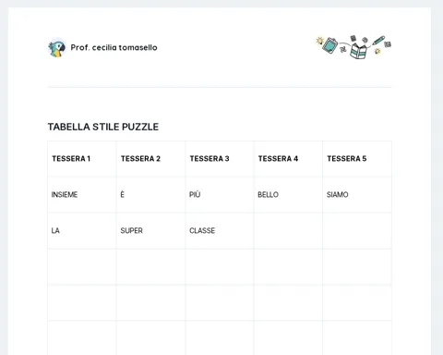Click the Prof. cecilia tomasello name

(x=114, y=47)
